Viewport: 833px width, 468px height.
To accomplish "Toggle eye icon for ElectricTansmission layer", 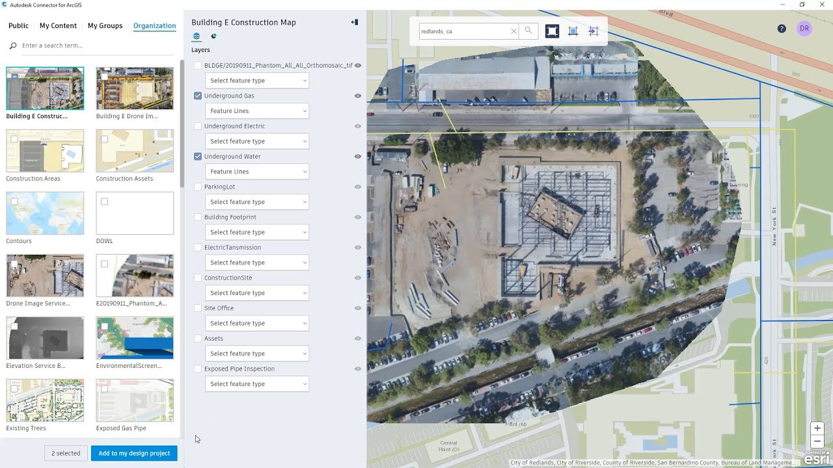I will tap(358, 248).
